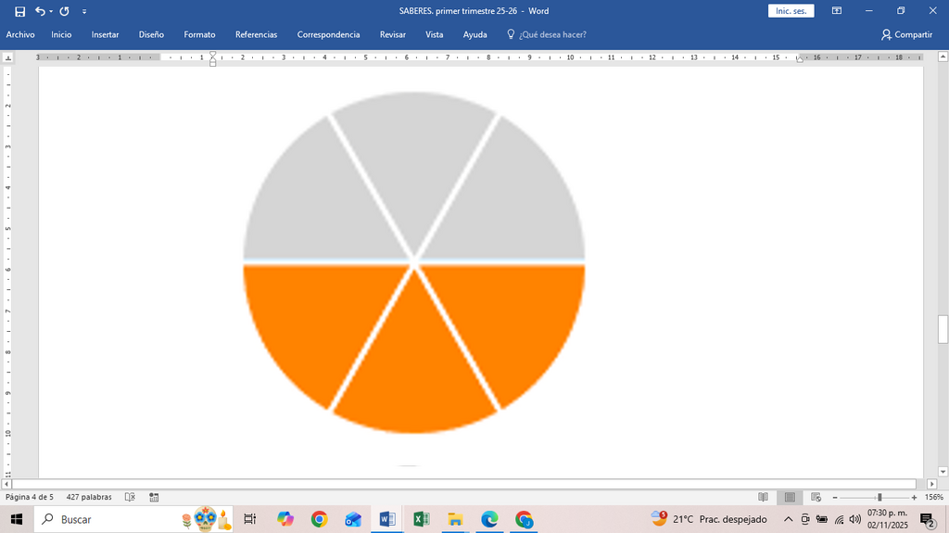Redo with the repeat arrow icon
This screenshot has width=949, height=533.
(x=64, y=11)
